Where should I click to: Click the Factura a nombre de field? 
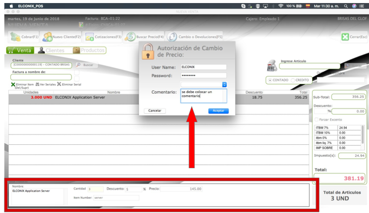41,77
